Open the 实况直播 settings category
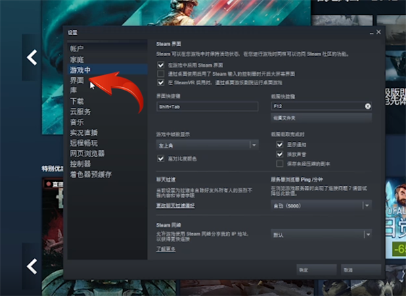Image resolution: width=406 pixels, height=296 pixels. tap(84, 132)
